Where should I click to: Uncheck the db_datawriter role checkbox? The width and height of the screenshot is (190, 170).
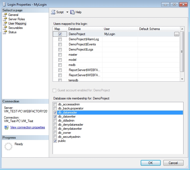point(55,116)
